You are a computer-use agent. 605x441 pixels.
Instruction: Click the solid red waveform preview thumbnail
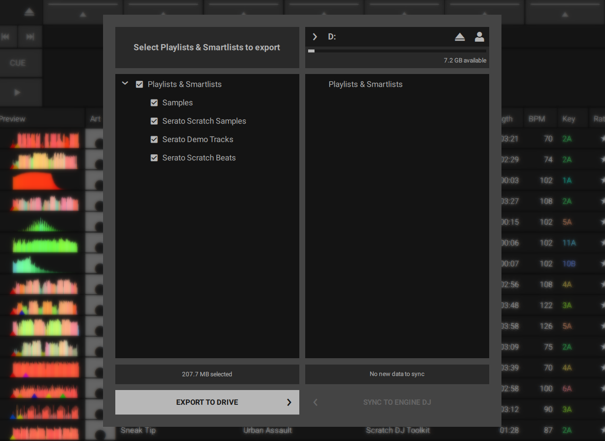[38, 181]
